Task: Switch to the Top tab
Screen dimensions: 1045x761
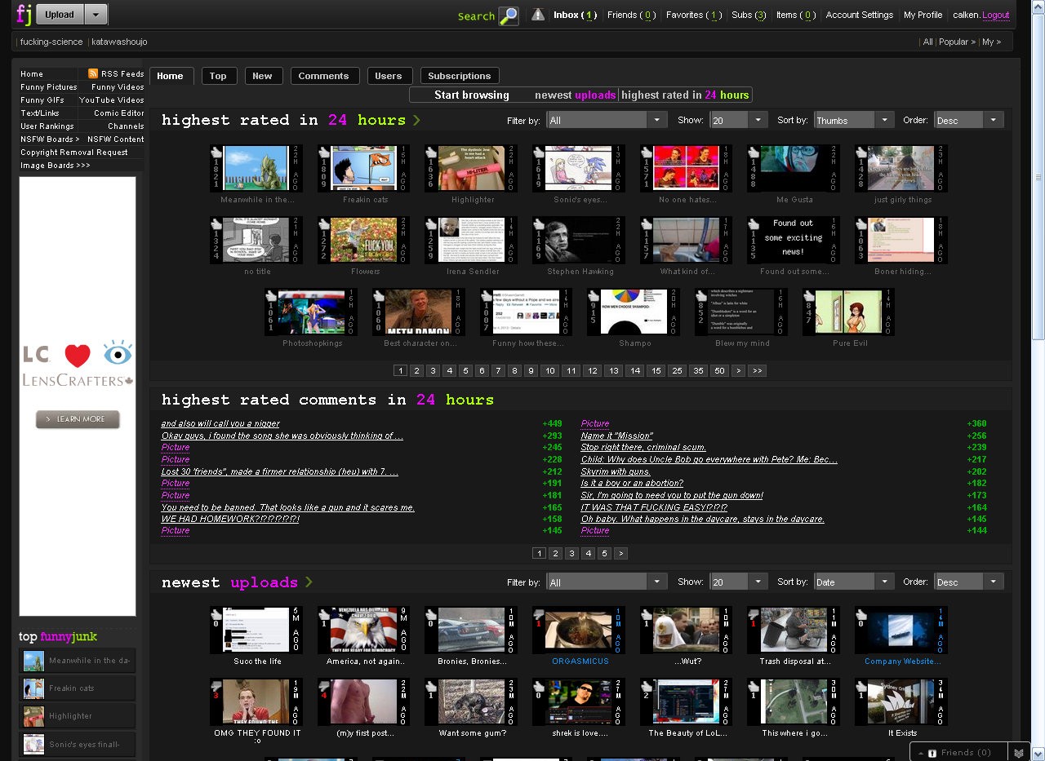Action: [218, 76]
